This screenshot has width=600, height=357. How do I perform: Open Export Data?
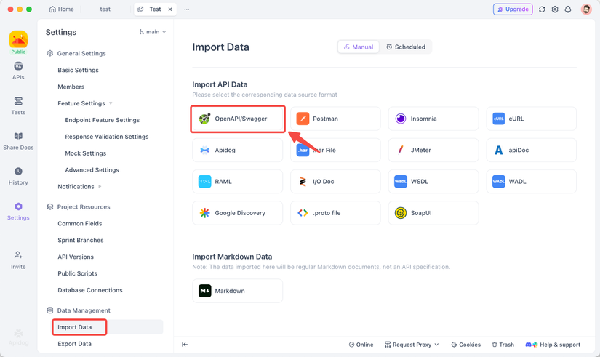(75, 344)
